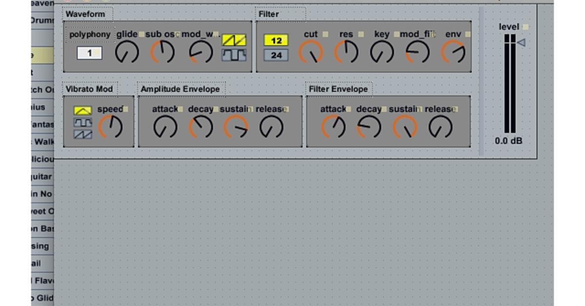Select the Drums row in left list
Screen dimensions: 585x306
(x=42, y=20)
